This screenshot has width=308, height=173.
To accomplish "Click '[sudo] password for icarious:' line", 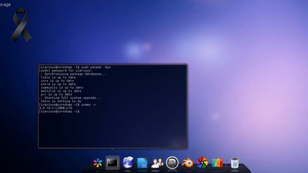I will click(65, 71).
